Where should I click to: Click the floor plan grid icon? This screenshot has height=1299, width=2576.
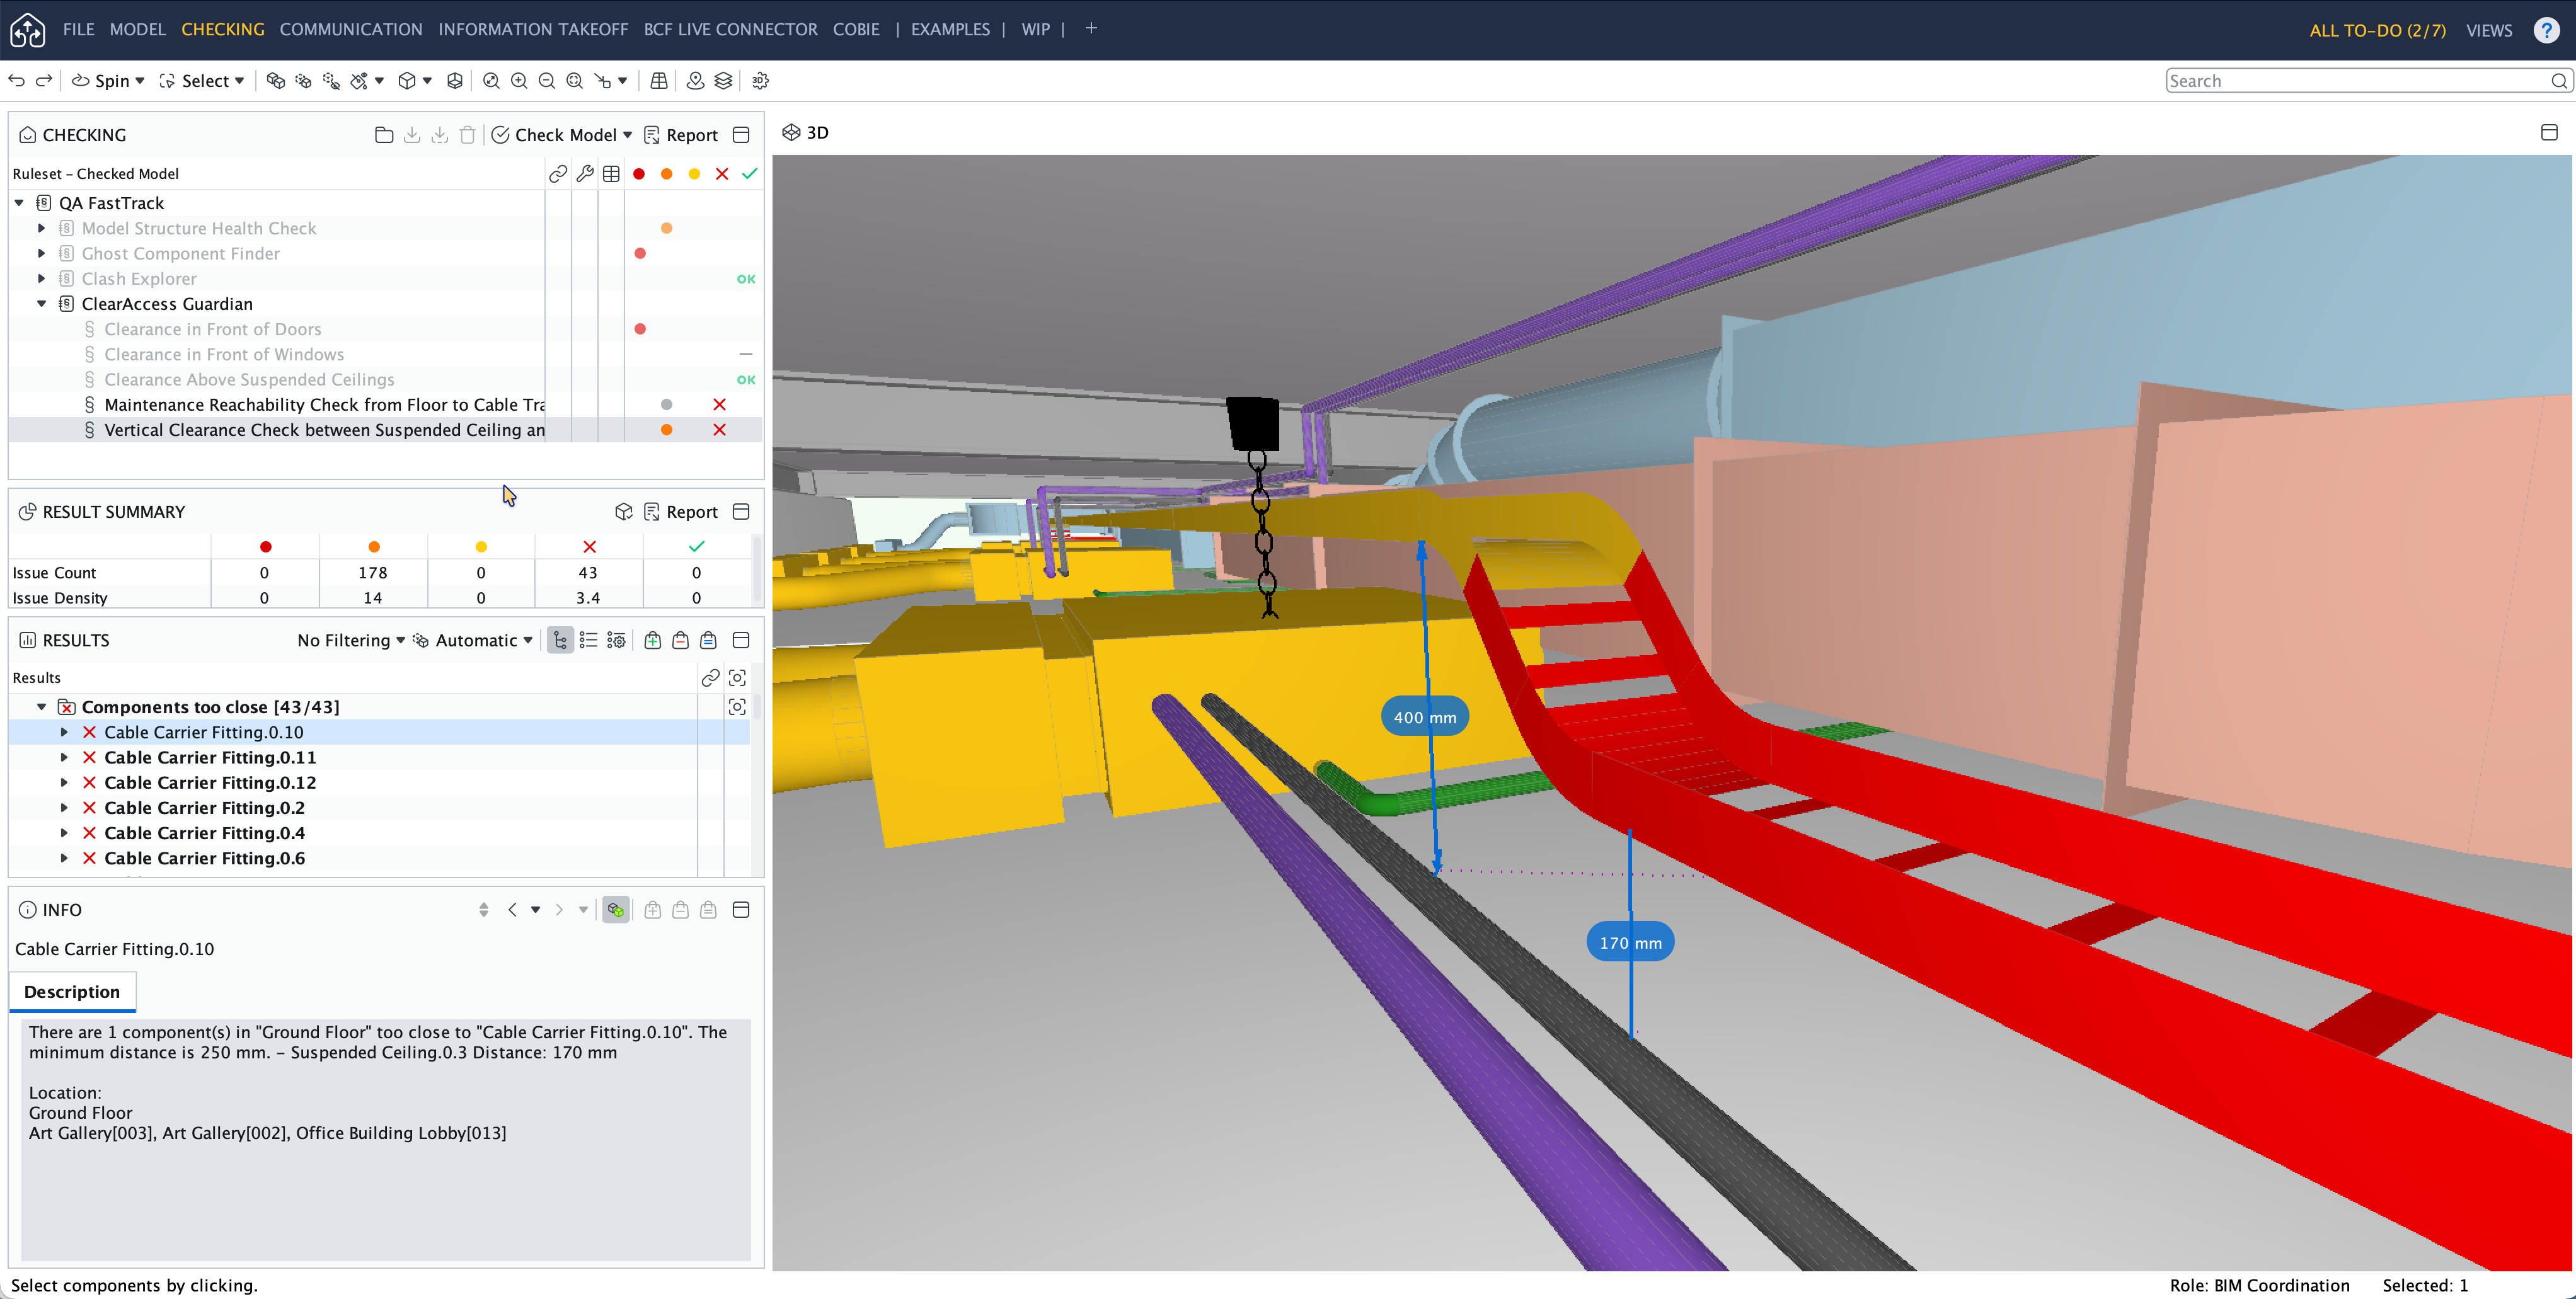[x=659, y=81]
